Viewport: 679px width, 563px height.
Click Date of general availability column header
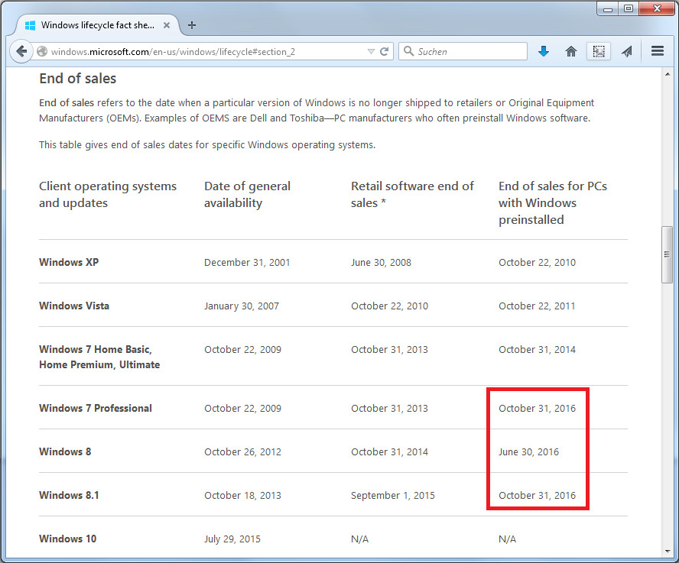(x=247, y=194)
